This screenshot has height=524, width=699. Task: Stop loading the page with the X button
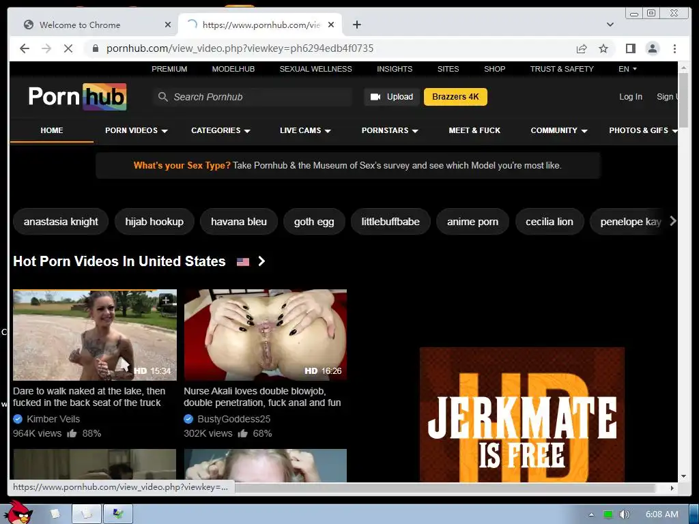68,48
